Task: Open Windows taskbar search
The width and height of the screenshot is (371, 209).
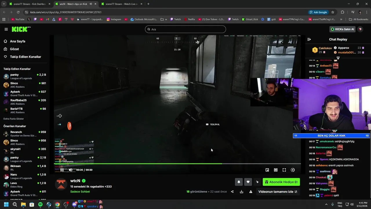Action: pos(15,205)
